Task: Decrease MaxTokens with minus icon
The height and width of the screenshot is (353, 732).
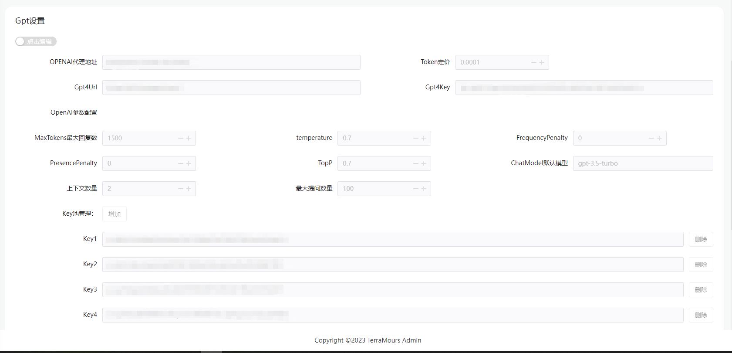Action: click(181, 138)
